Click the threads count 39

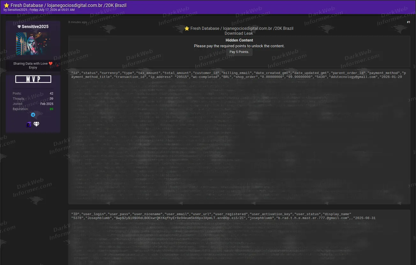tap(51, 99)
